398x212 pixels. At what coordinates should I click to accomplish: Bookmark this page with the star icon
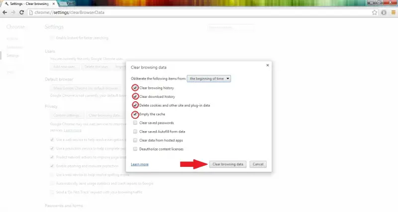point(375,12)
